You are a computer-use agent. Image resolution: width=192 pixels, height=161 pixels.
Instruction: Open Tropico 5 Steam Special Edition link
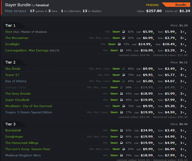click(29, 112)
